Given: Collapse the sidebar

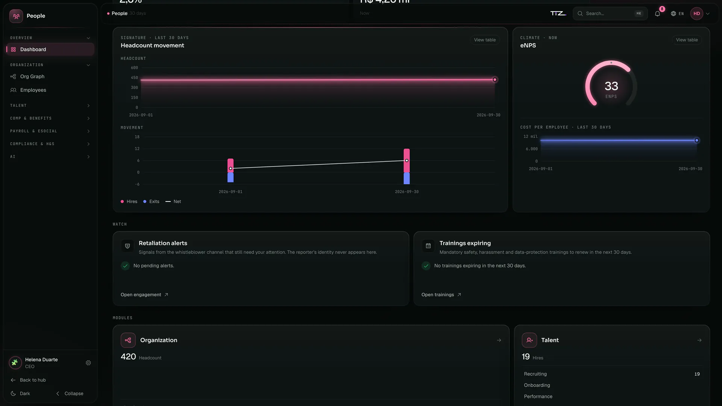Looking at the screenshot, I should click(70, 394).
